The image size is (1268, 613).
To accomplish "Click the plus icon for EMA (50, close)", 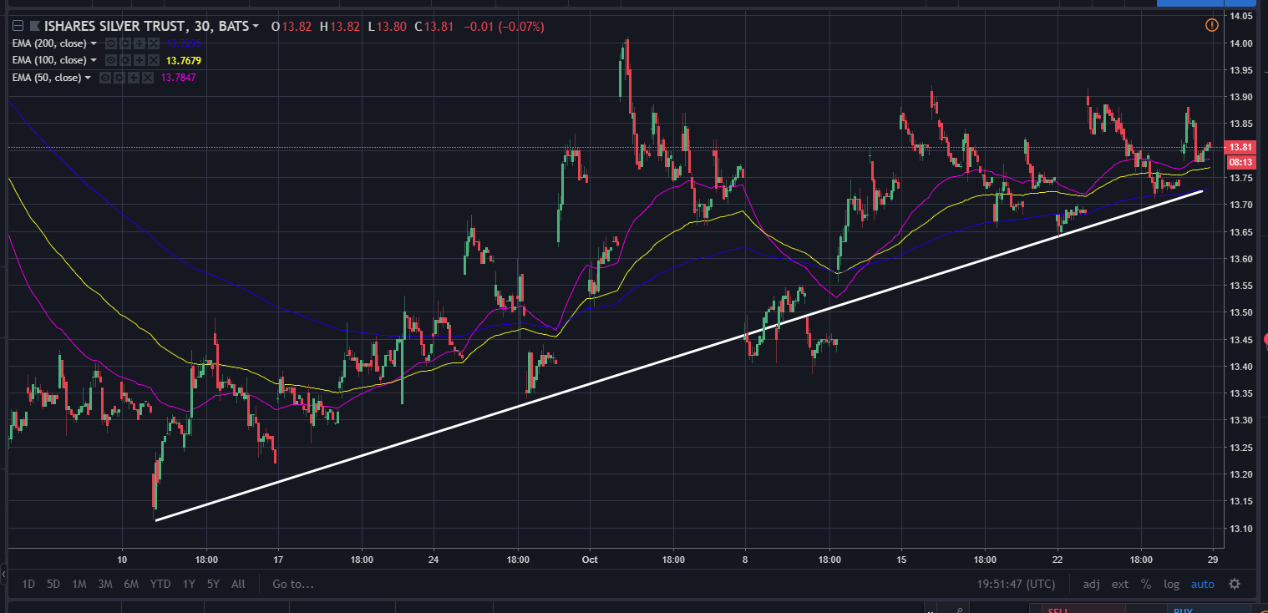I will coord(134,78).
